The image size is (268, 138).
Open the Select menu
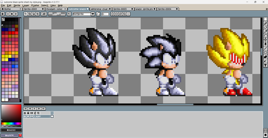45,5
